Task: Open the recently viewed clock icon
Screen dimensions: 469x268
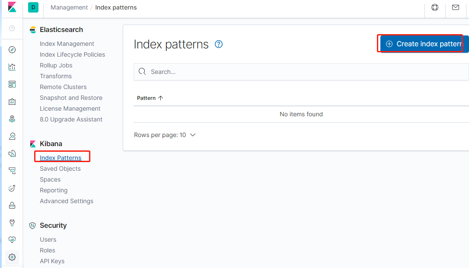Action: tap(12, 29)
